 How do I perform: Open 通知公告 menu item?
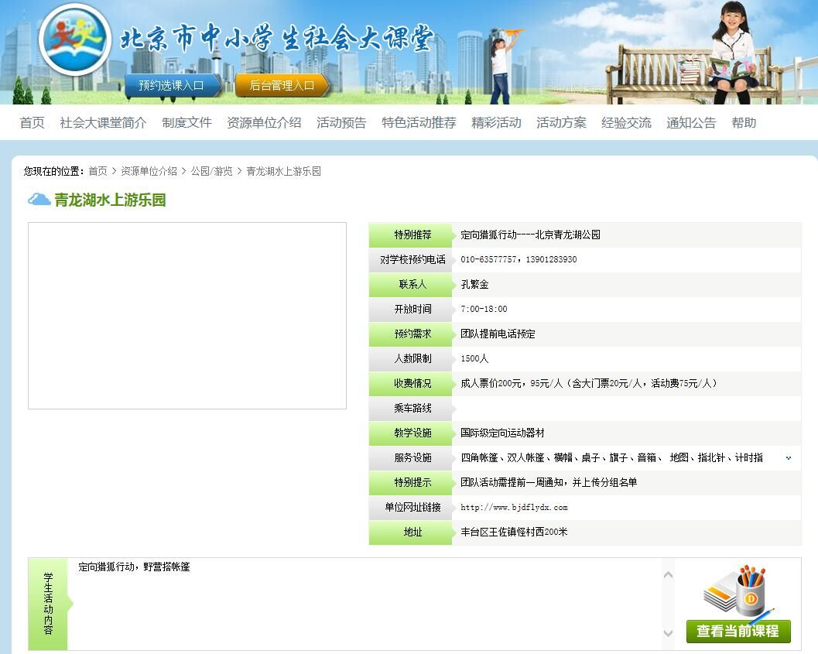point(691,122)
